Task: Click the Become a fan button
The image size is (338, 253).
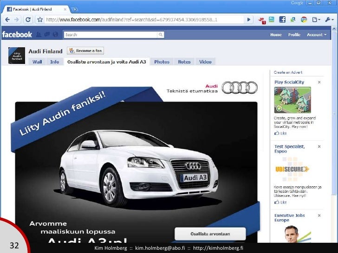Action: [85, 51]
